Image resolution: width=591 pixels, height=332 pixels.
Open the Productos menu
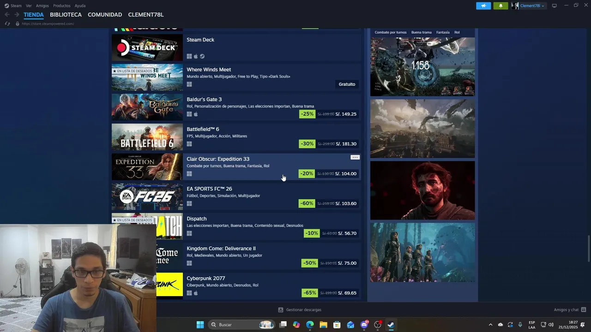pos(62,6)
